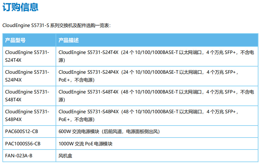Click the 产品描述 column header
This screenshot has height=163, width=259.
tap(157, 40)
